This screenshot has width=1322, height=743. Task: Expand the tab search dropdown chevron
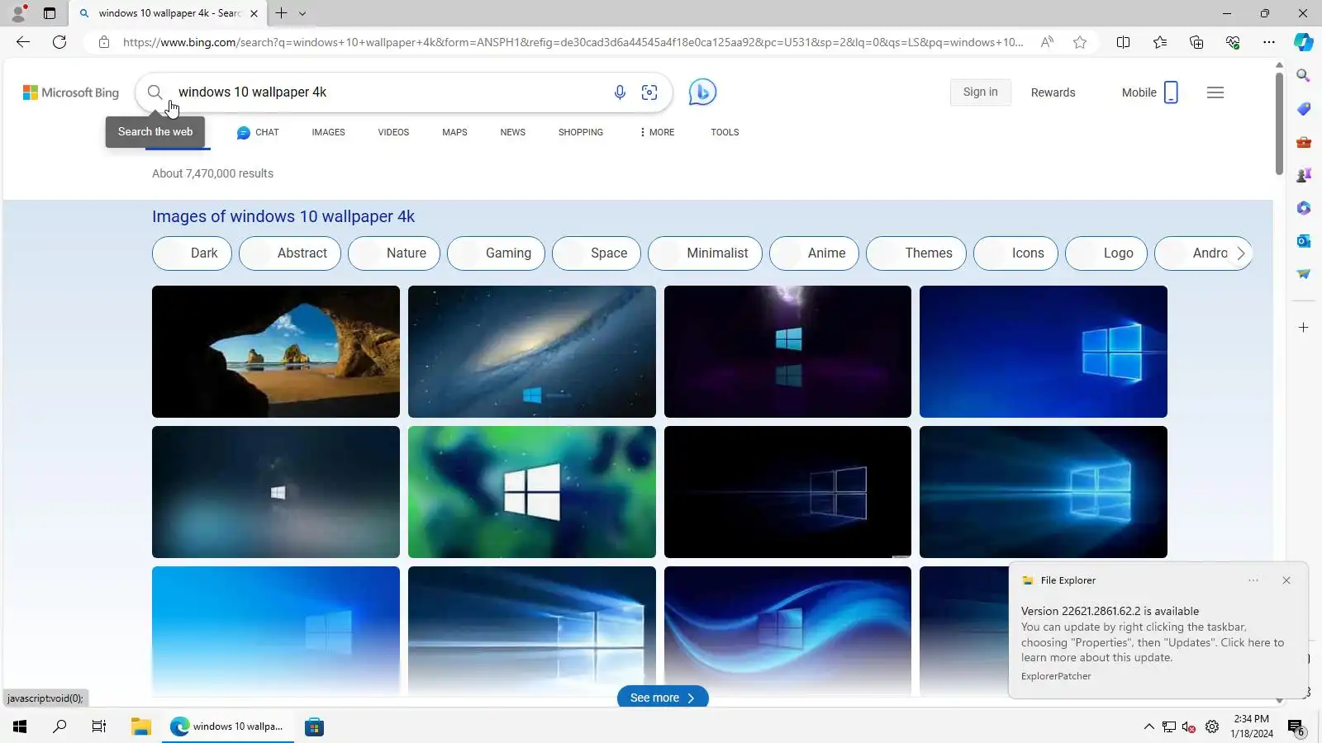(302, 13)
